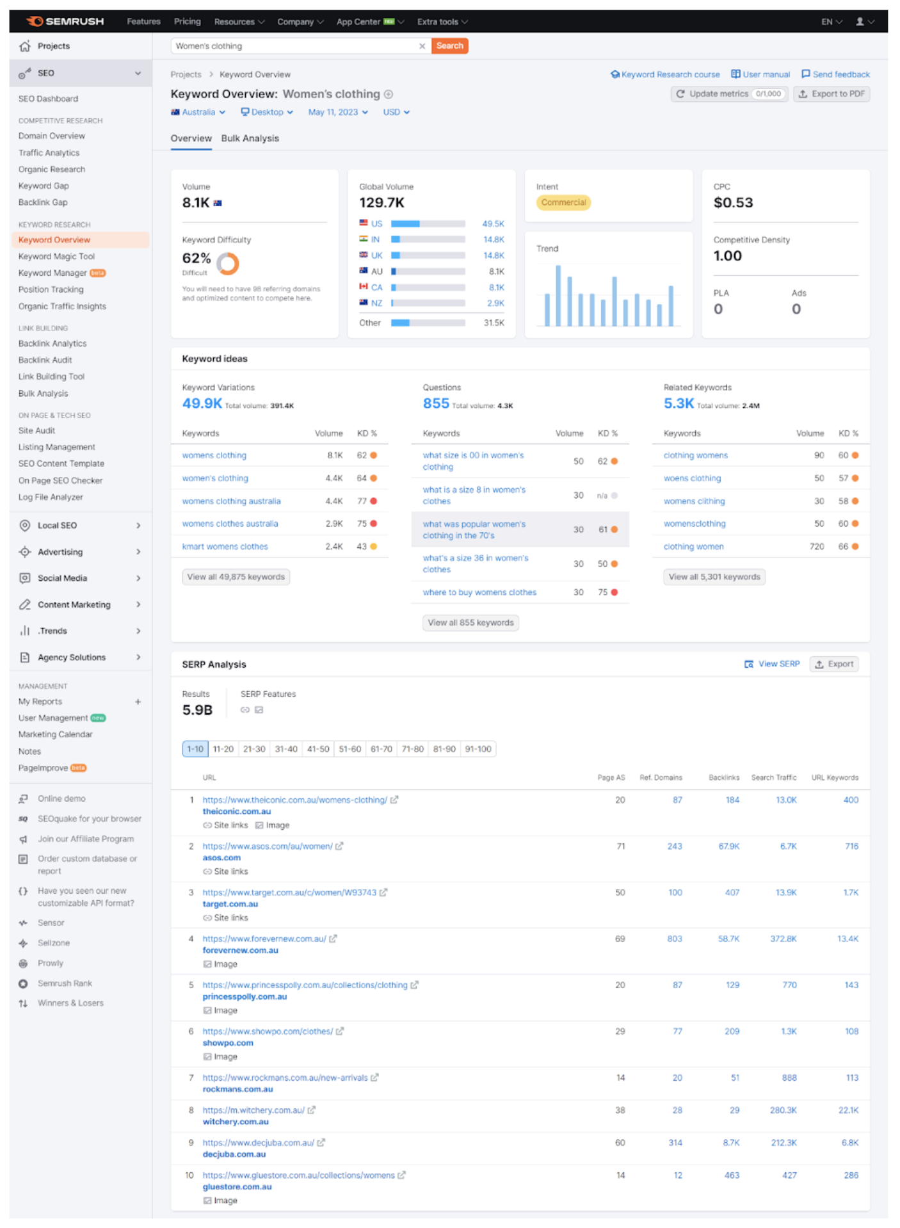This screenshot has height=1228, width=900.
Task: Open the User manual link
Action: click(x=760, y=74)
